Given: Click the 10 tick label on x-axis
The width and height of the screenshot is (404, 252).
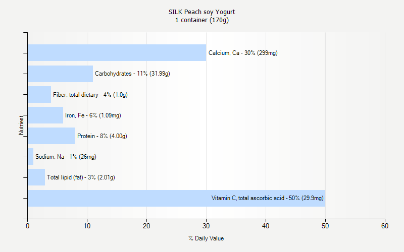Looking at the screenshot, I should [x=87, y=226].
